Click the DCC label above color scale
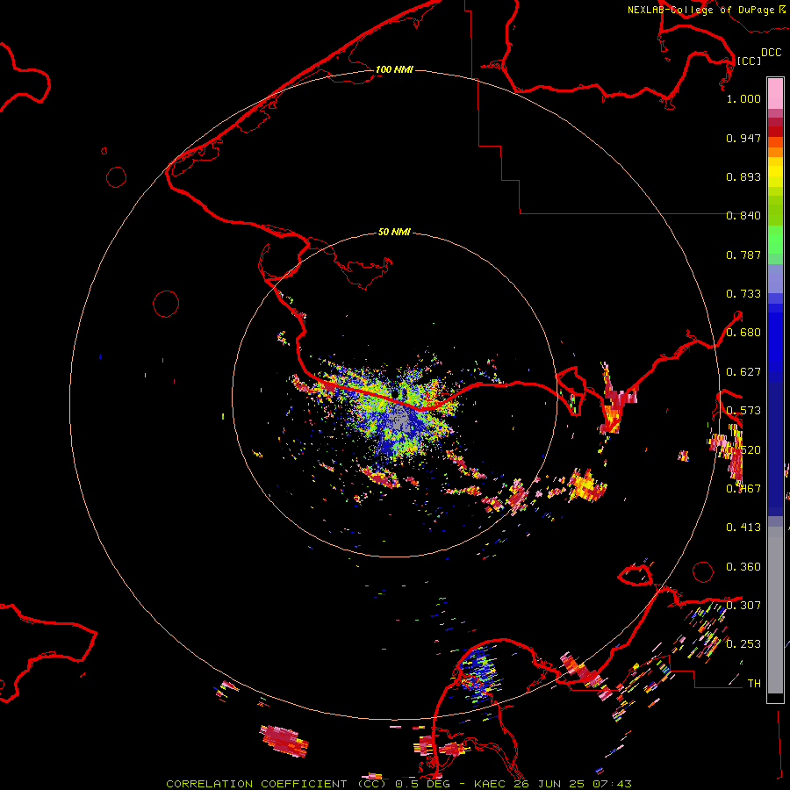This screenshot has width=790, height=790. [x=771, y=53]
